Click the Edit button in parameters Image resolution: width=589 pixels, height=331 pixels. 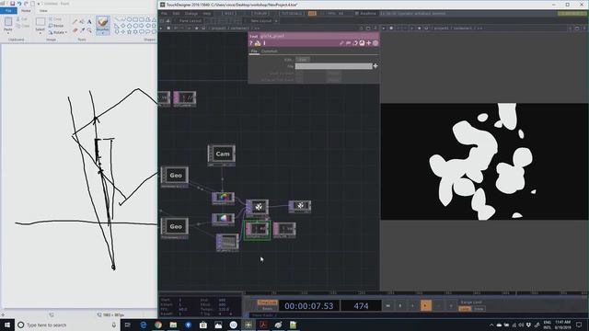coord(303,59)
